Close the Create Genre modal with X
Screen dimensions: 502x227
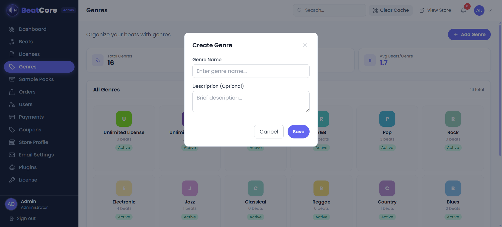click(x=305, y=45)
